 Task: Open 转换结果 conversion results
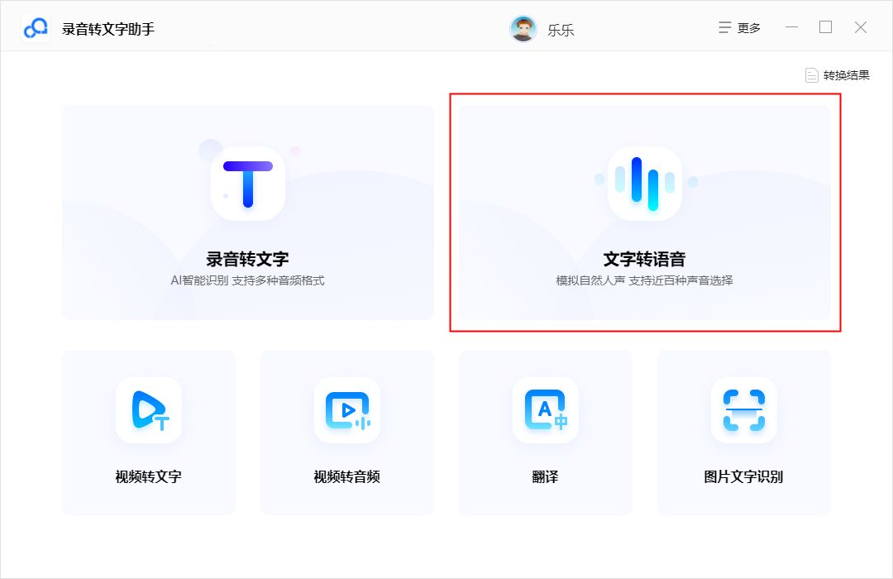(837, 75)
